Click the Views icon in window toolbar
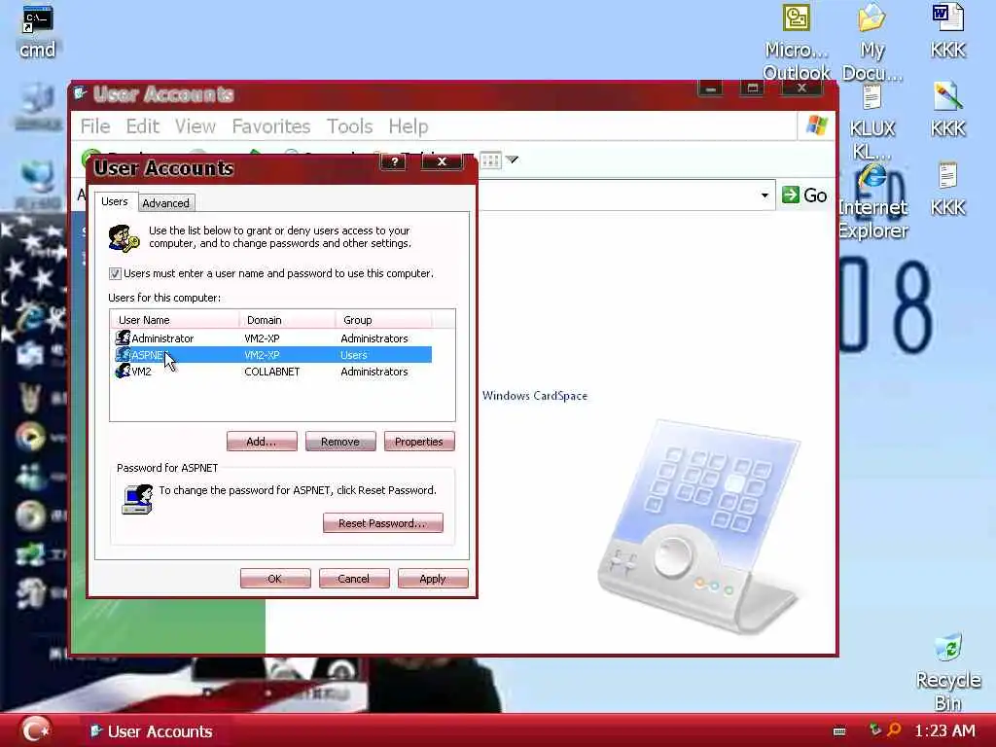 490,160
